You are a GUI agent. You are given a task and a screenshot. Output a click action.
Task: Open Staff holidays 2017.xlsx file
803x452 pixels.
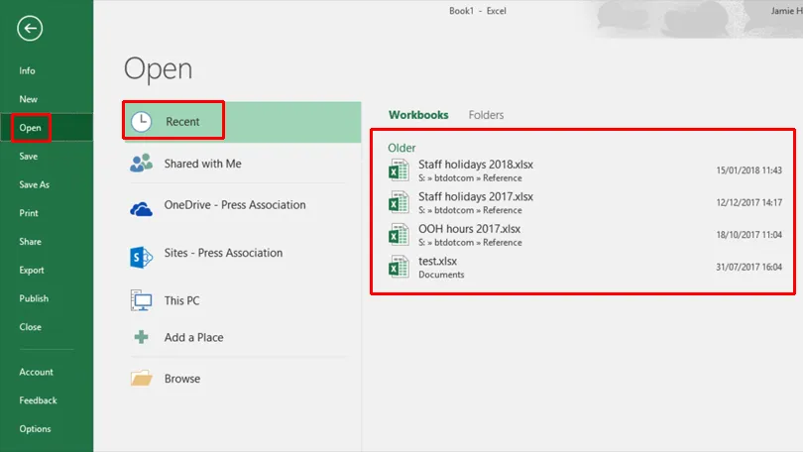point(476,197)
